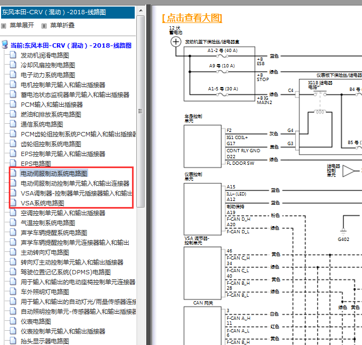362x345 pixels.
Task: Click the expand icon beside 菜单展开
Action: [3, 26]
